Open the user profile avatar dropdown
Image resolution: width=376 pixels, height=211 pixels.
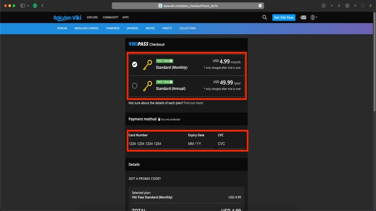tap(314, 17)
